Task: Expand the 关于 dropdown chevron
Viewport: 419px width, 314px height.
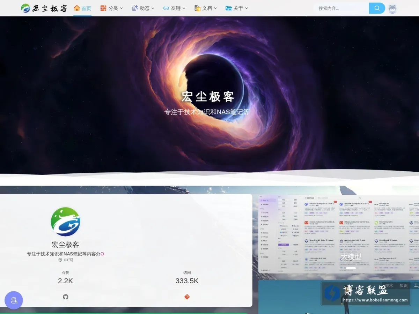Action: [x=247, y=8]
